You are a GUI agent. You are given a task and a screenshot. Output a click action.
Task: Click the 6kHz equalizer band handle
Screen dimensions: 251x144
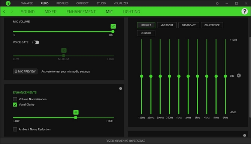pos(225,76)
